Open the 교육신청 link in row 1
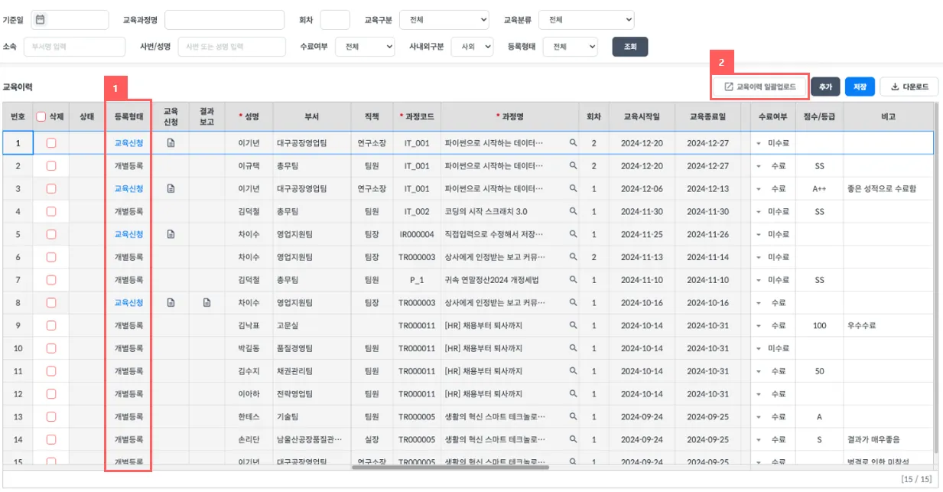 (x=128, y=142)
